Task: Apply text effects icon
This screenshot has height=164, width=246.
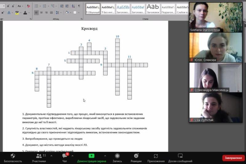Action: [x=9, y=13]
